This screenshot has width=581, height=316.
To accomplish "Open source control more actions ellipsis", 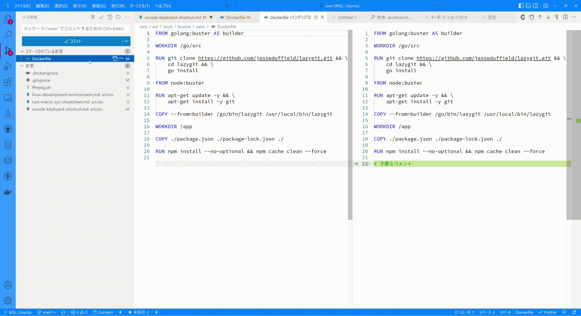I will pyautogui.click(x=127, y=17).
